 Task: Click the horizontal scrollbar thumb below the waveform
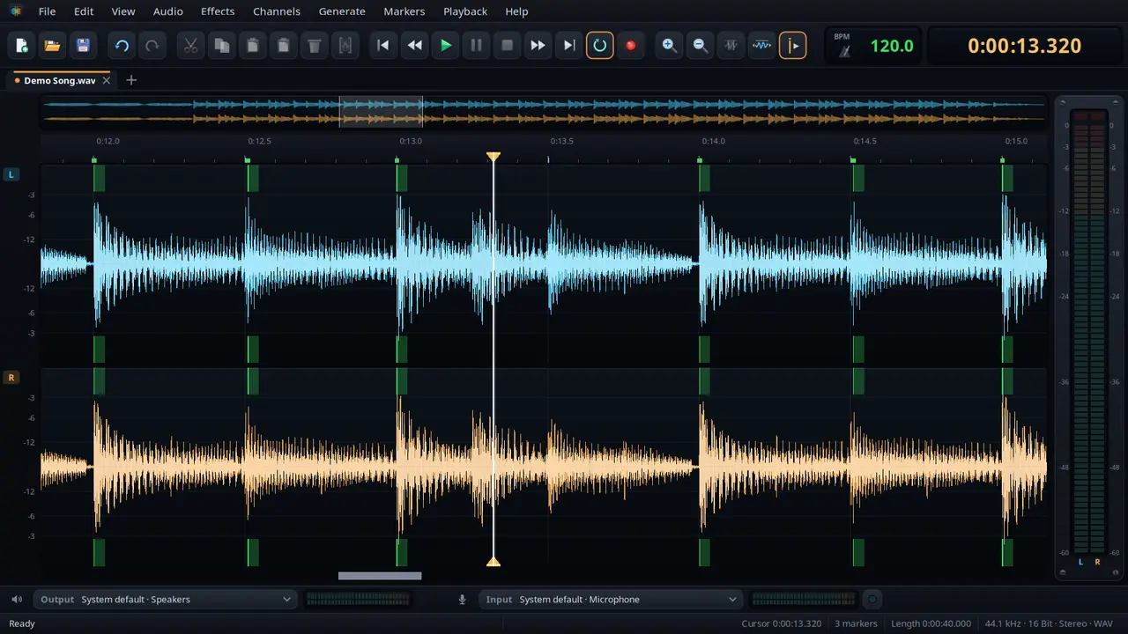point(380,576)
